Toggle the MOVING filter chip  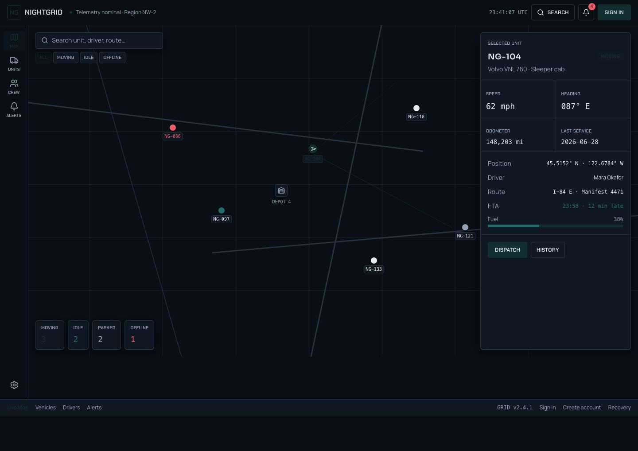click(x=66, y=58)
